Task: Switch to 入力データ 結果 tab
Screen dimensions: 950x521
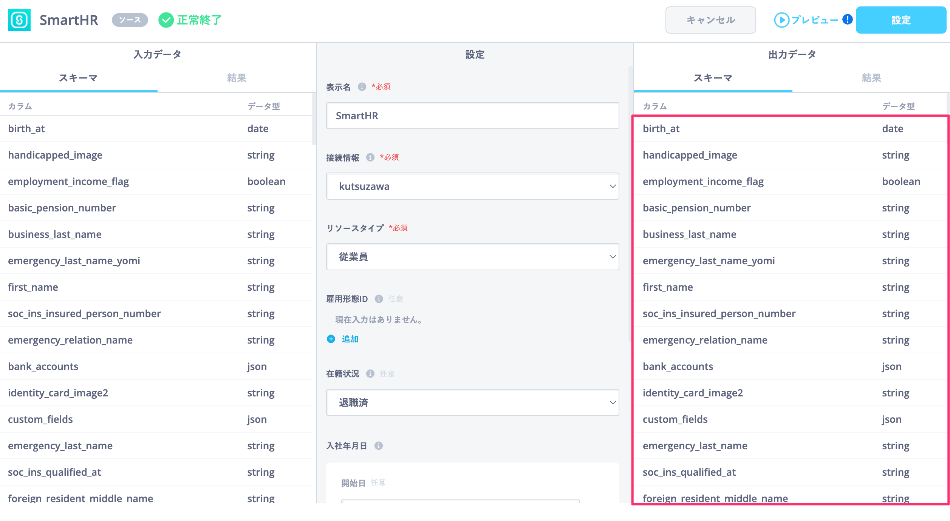Action: [x=237, y=78]
